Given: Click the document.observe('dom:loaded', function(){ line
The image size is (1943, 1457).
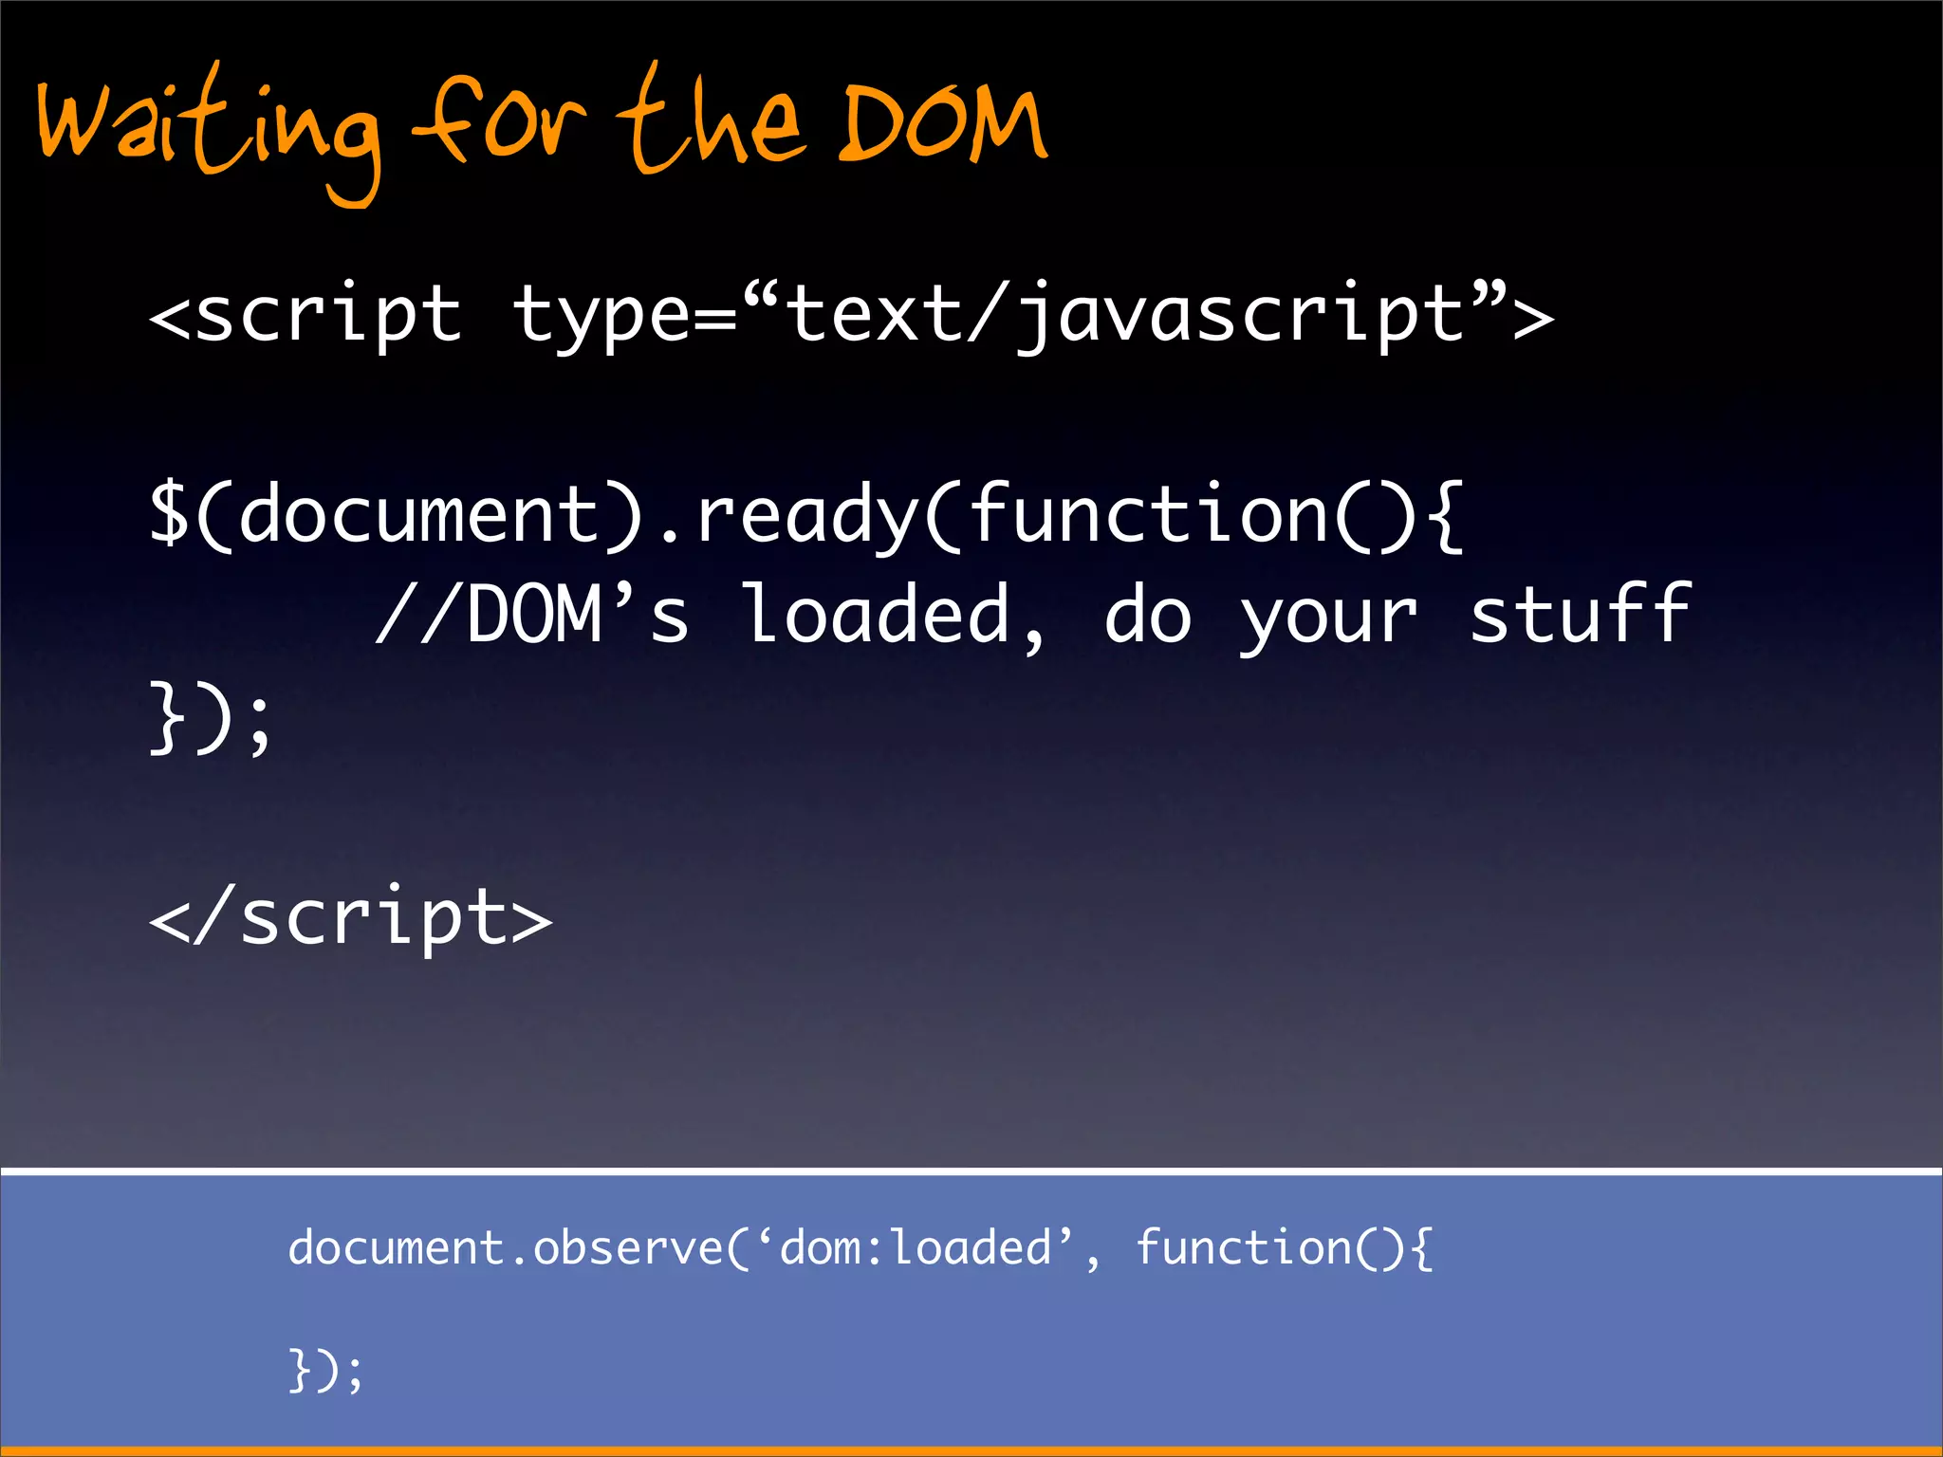Looking at the screenshot, I should pyautogui.click(x=860, y=1247).
